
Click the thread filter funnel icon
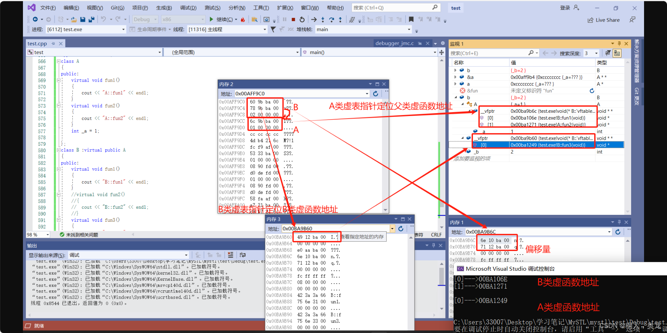pyautogui.click(x=273, y=29)
